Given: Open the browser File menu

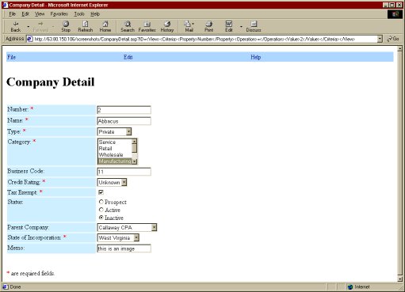Looking at the screenshot, I should (x=12, y=14).
